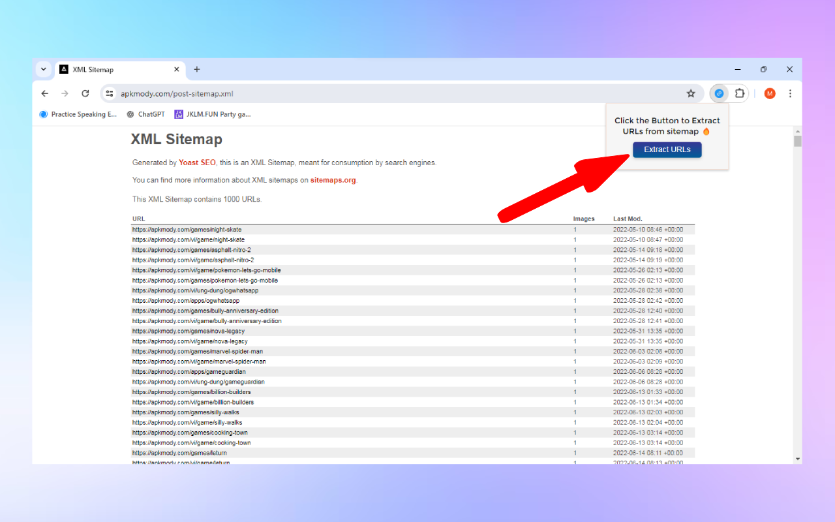Click the date 2022-05-14 09:19 +00:00
Image resolution: width=835 pixels, height=522 pixels.
click(x=648, y=260)
